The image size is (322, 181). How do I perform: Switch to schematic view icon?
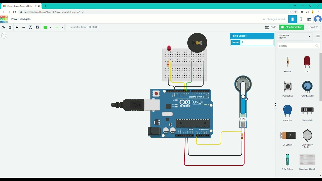point(301,19)
